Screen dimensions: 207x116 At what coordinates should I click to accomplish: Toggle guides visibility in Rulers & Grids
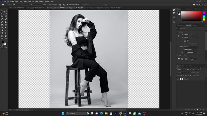pos(186,59)
